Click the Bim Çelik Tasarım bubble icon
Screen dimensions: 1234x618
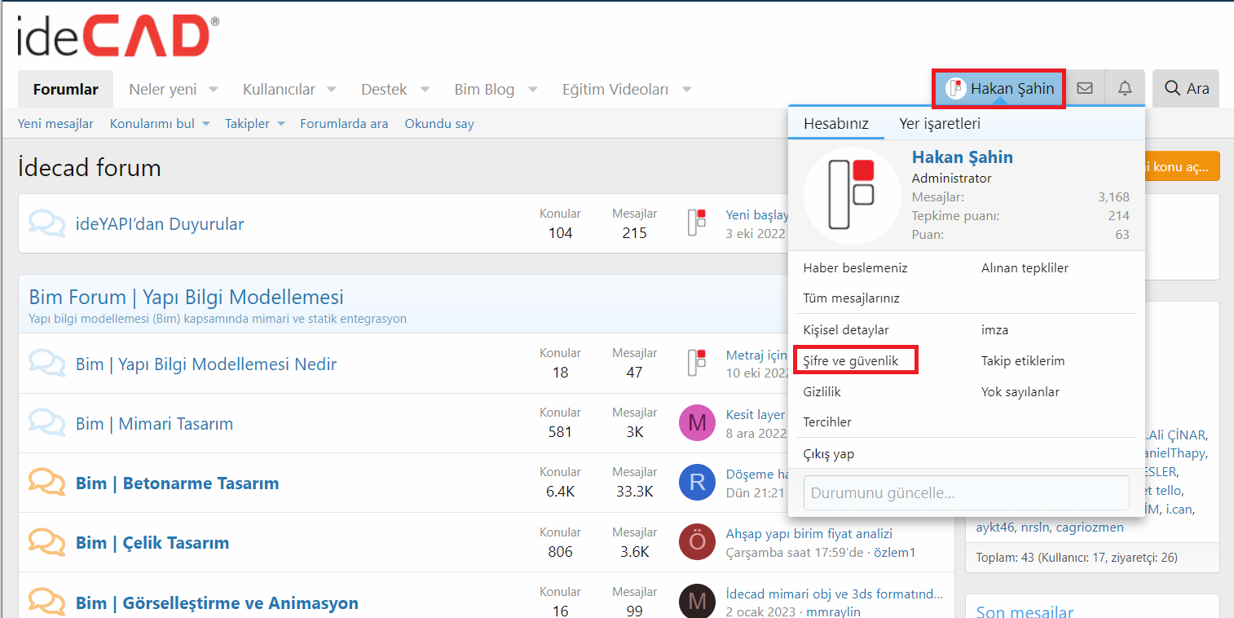[46, 542]
